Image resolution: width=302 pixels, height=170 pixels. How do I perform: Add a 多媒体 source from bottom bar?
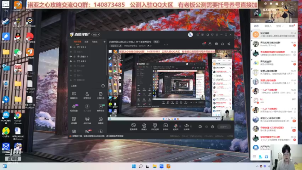(x=165, y=127)
